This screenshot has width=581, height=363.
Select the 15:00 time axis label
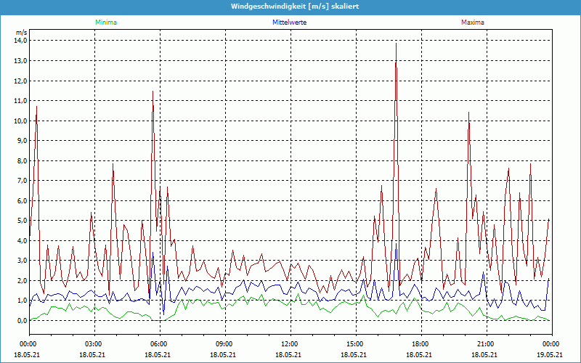pos(354,343)
